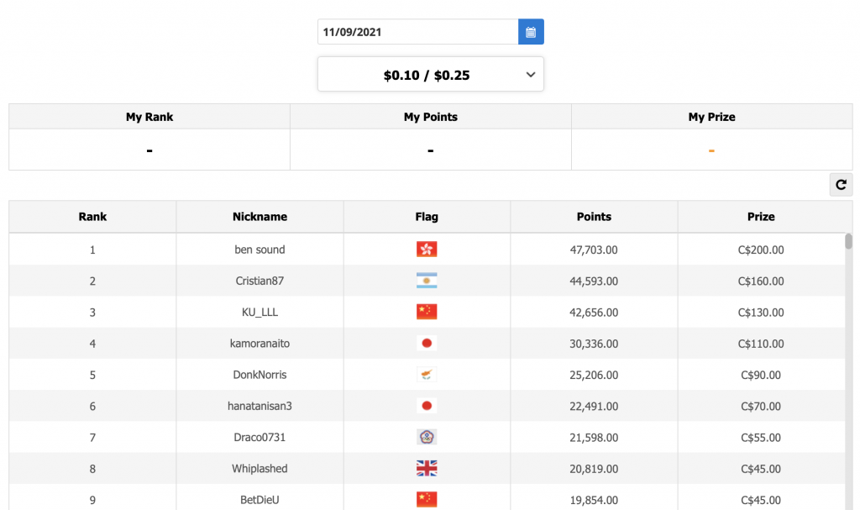Click the Nickname column header
The height and width of the screenshot is (510, 860).
click(x=260, y=217)
